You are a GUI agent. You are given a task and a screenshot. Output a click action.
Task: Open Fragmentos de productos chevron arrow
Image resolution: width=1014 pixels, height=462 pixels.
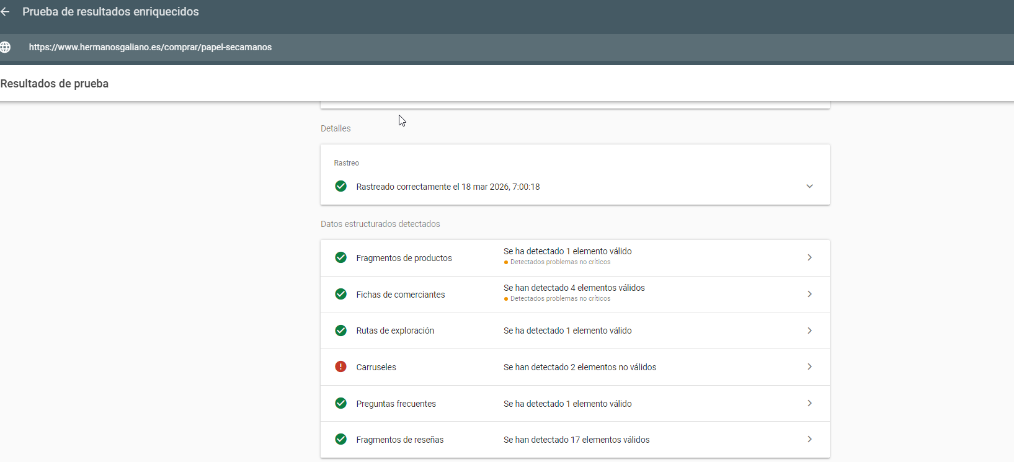[809, 257]
